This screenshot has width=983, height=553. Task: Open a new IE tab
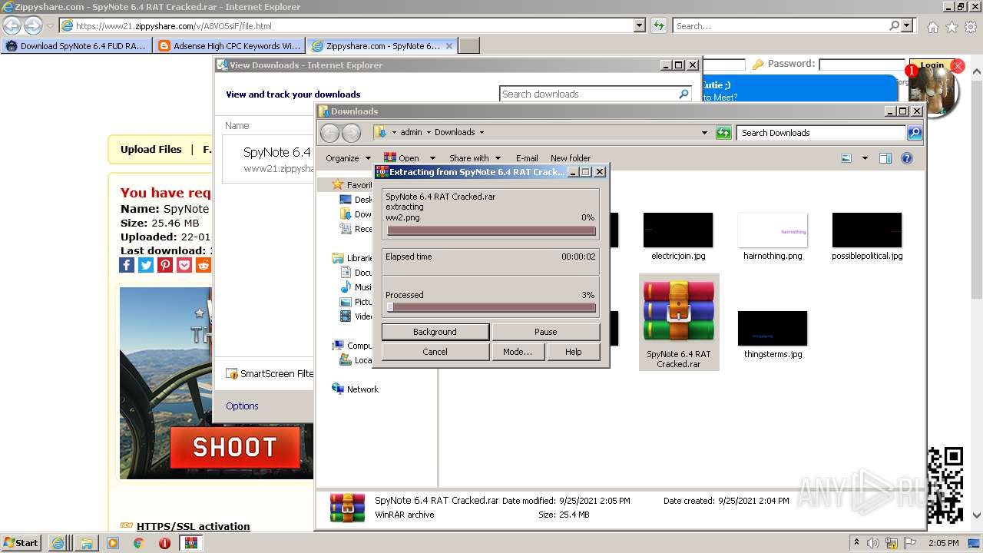(x=469, y=46)
